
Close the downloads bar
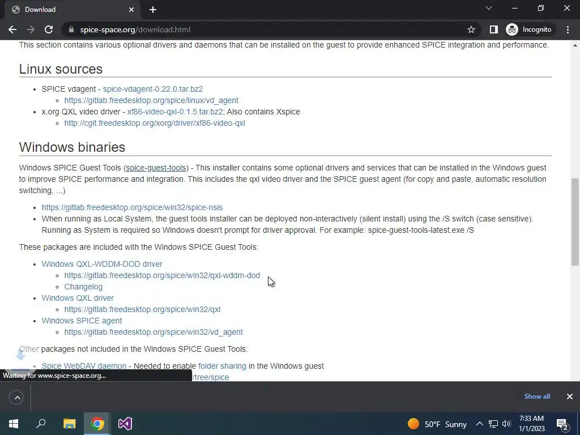coord(570,396)
